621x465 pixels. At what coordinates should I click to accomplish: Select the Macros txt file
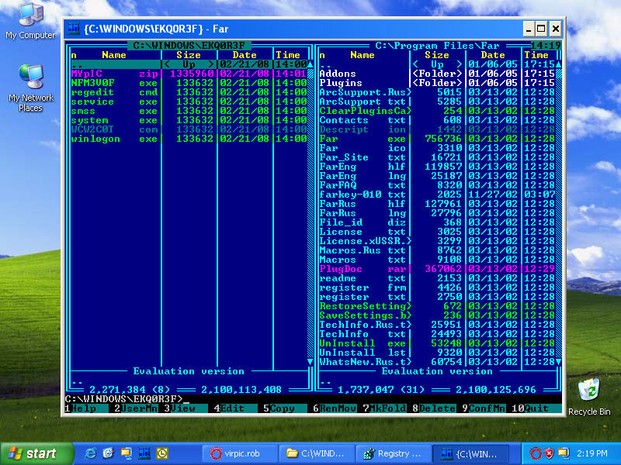437,260
